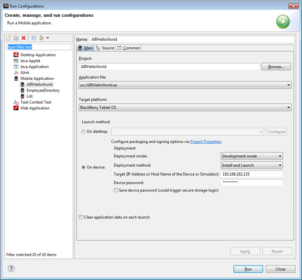Viewport: 302px width, 280px height.
Task: Open the Project Properties link
Action: point(205,142)
